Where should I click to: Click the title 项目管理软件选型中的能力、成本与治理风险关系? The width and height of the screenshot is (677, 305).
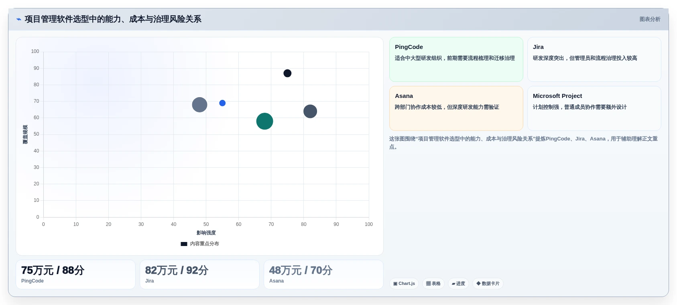(x=113, y=19)
